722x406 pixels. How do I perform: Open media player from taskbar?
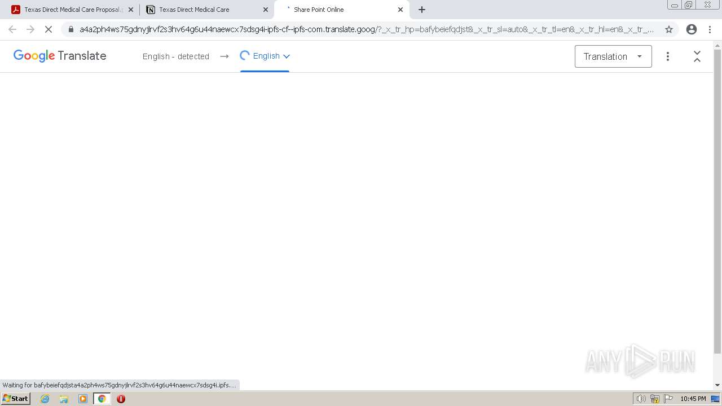[x=83, y=399]
